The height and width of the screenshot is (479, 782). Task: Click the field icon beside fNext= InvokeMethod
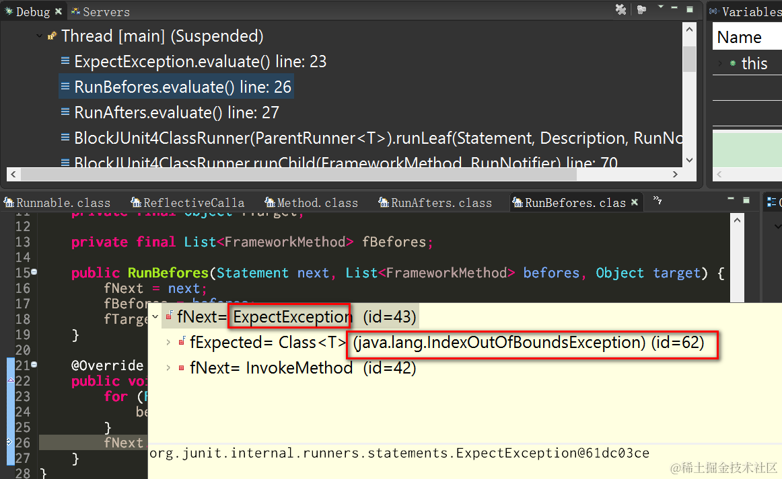[x=182, y=367]
